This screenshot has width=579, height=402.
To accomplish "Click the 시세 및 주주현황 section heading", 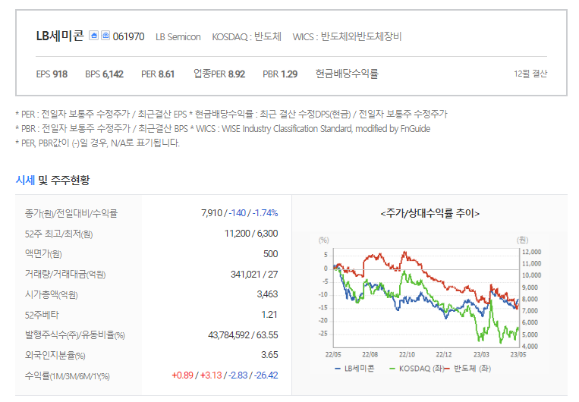I will (52, 181).
